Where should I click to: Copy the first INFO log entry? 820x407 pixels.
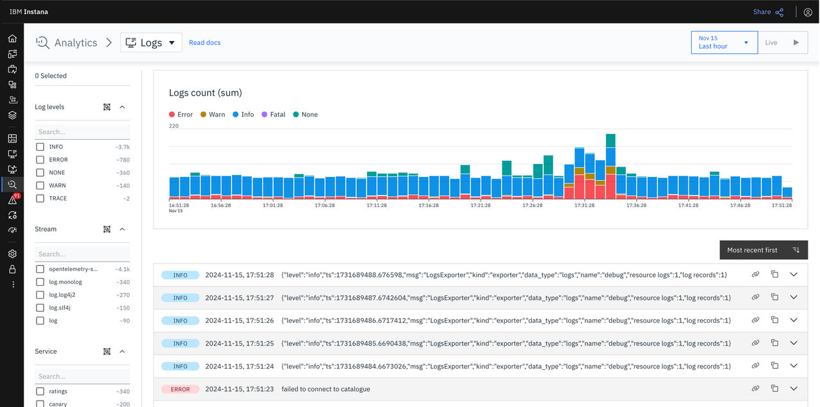click(775, 274)
